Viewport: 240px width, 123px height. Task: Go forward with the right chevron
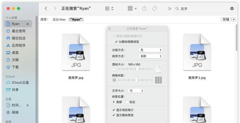(55, 8)
